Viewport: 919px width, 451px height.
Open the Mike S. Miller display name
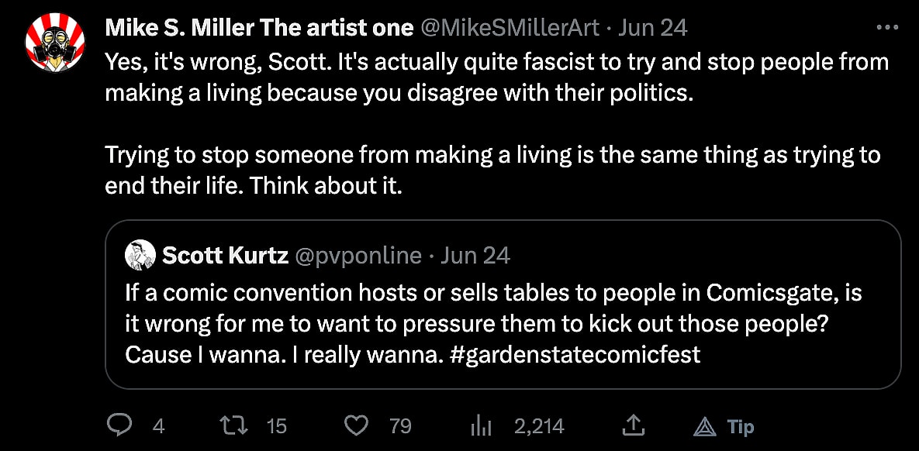[259, 28]
